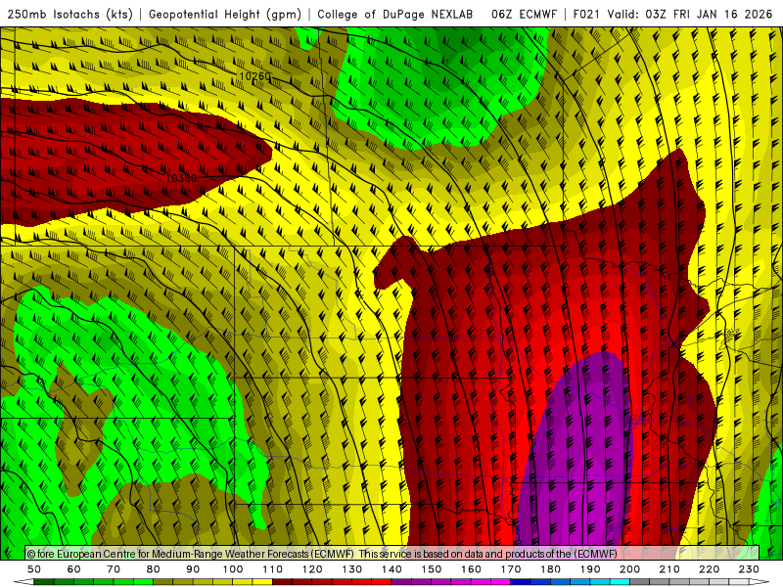Click the legend value 130
The image size is (783, 587).
(x=352, y=569)
